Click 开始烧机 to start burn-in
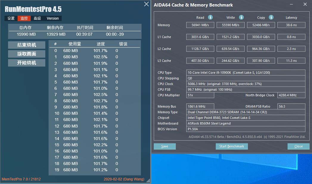 click(x=26, y=63)
